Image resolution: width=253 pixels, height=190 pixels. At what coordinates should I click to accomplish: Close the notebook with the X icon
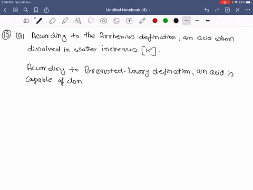coord(238,10)
